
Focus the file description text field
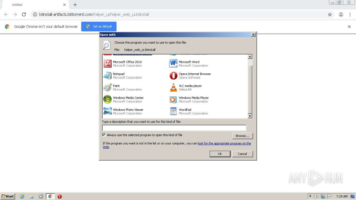pyautogui.click(x=174, y=128)
